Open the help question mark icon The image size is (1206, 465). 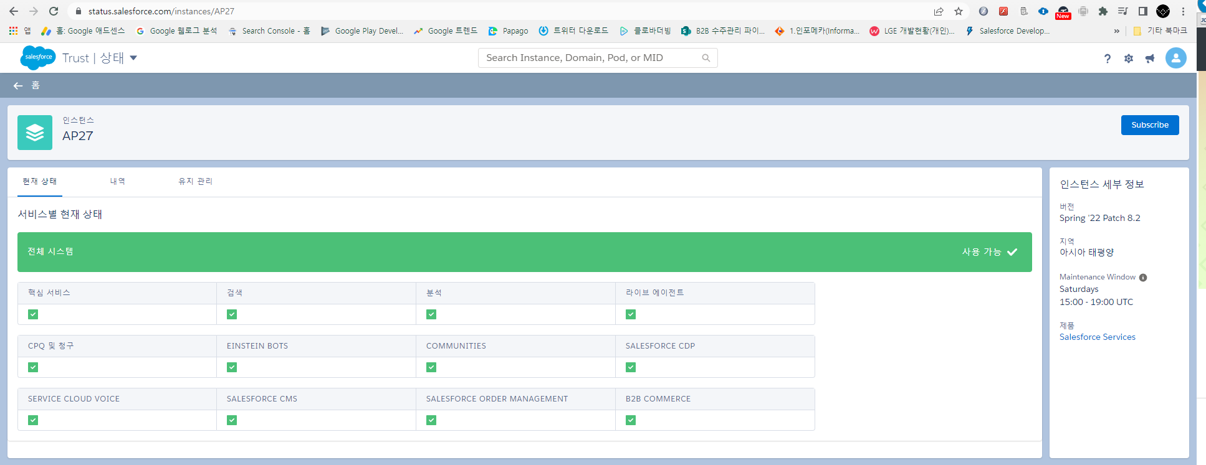point(1108,59)
